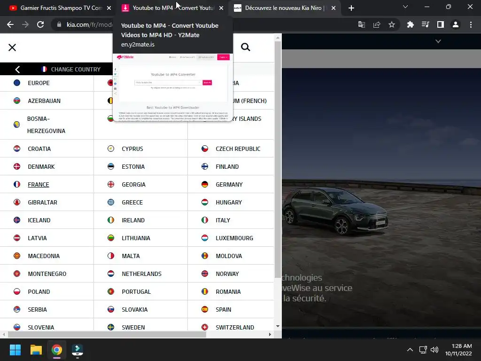Open File Explorer from taskbar
Viewport: 481px width, 361px height.
coord(36,350)
